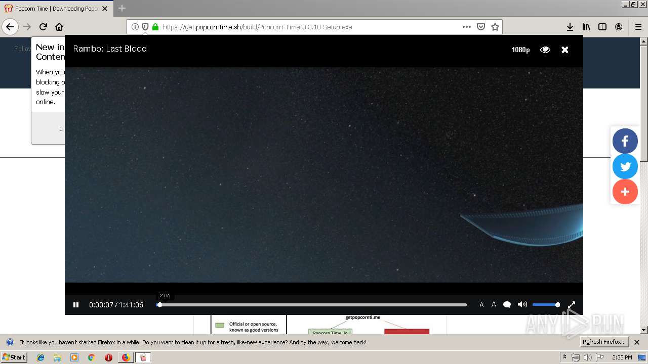Share on Twitter using the side button
The height and width of the screenshot is (364, 648).
tap(625, 166)
